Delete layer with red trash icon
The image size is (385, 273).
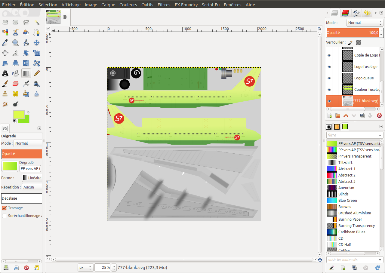379,115
